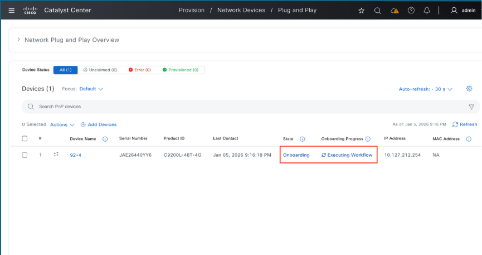Image resolution: width=482 pixels, height=255 pixels.
Task: Click IP address 10.127.212.254
Action: coord(402,155)
